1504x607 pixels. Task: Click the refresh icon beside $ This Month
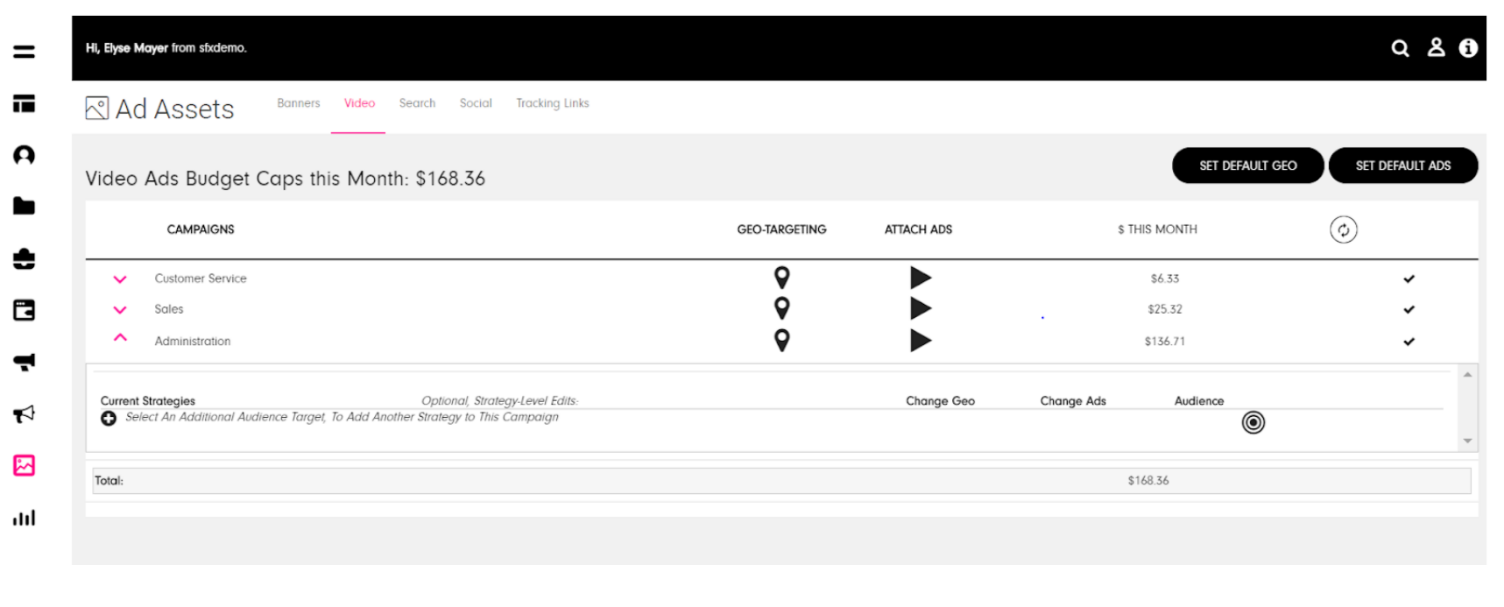pos(1343,229)
